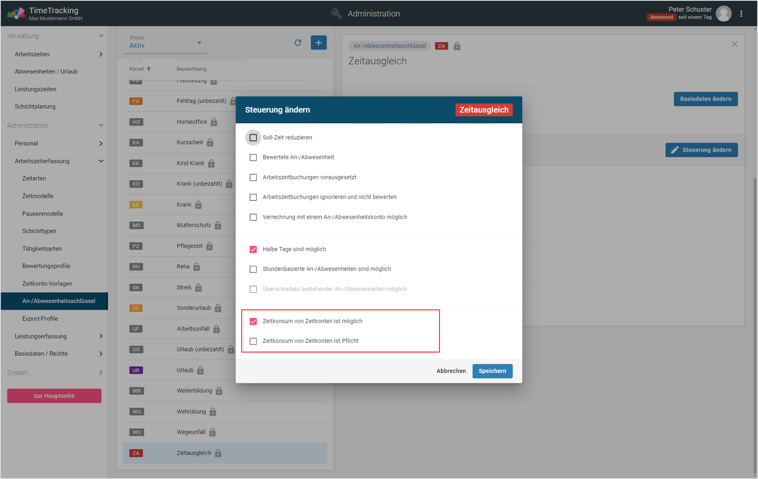This screenshot has height=479, width=758.
Task: Open the three-dot user menu
Action: (x=741, y=14)
